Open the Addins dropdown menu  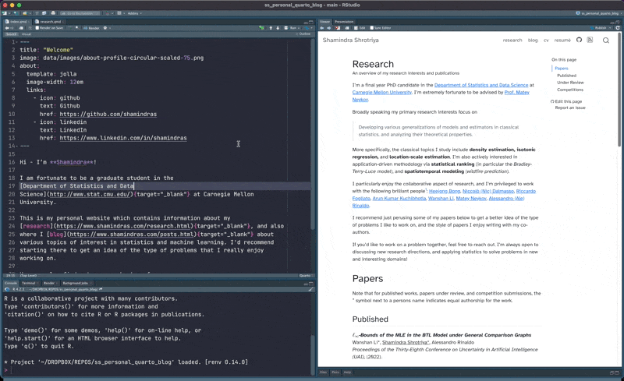134,13
